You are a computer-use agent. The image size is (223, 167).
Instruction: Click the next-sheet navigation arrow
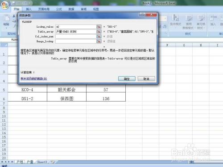[9, 162]
